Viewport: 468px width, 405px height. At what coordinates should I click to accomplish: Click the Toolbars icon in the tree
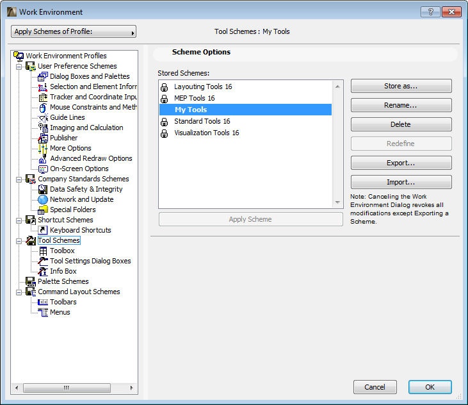[43, 302]
